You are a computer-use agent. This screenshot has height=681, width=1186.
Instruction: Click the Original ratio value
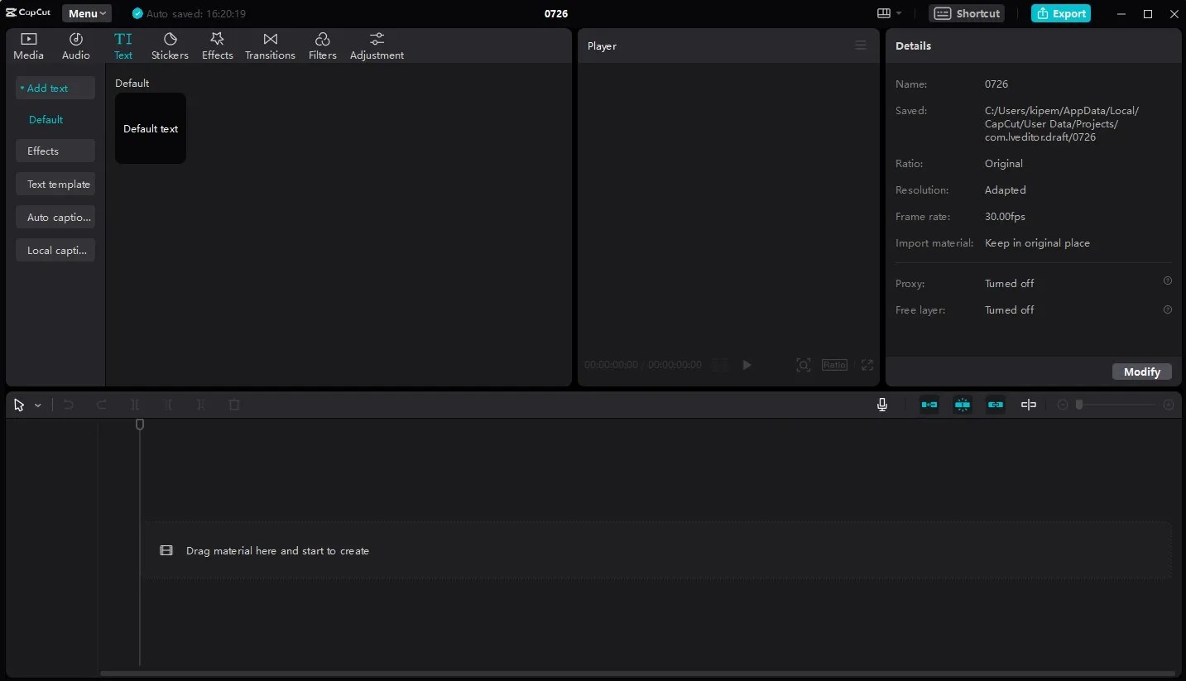tap(1004, 163)
